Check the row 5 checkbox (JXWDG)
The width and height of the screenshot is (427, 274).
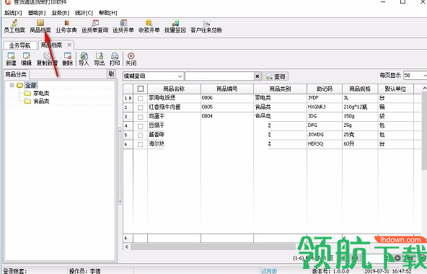pyautogui.click(x=140, y=136)
